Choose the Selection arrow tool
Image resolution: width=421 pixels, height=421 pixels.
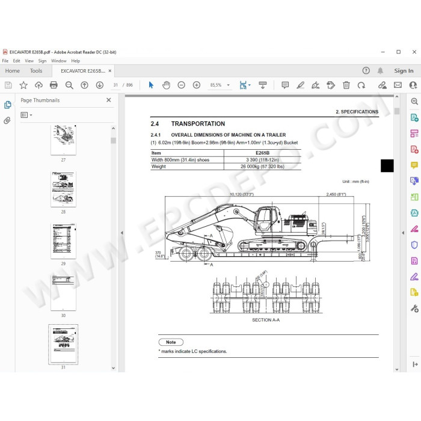coord(151,85)
